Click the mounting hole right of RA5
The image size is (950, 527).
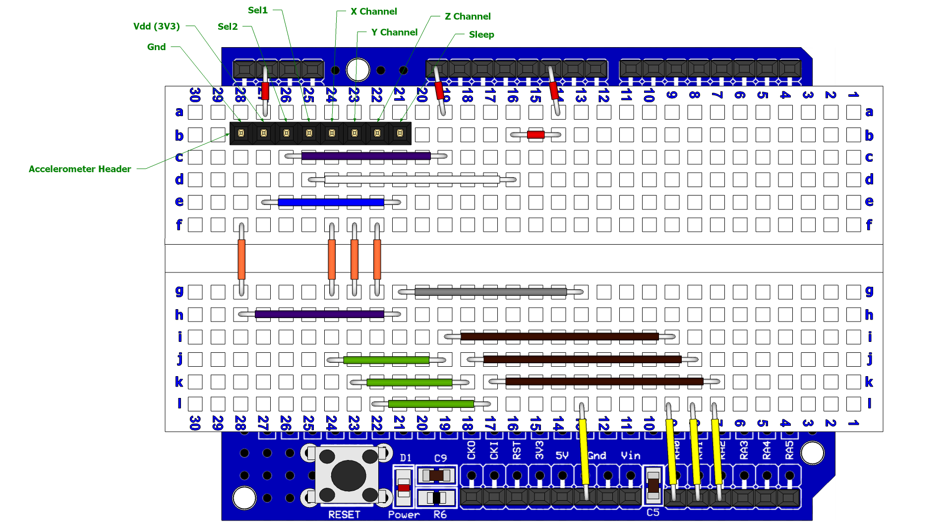pos(813,453)
